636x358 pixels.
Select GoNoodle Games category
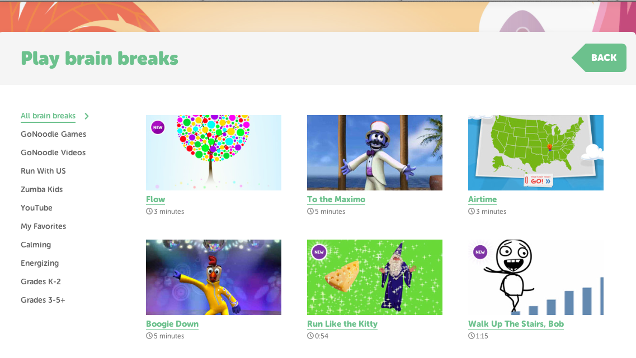54,134
